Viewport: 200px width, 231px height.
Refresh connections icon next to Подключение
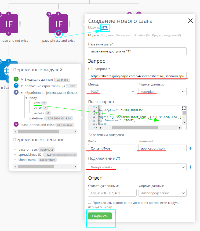tap(118, 159)
